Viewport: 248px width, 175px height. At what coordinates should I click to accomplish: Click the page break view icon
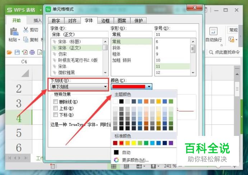coord(126,166)
